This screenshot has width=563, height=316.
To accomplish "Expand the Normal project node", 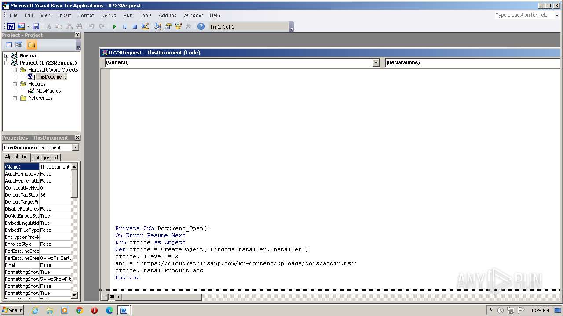I will [x=6, y=56].
